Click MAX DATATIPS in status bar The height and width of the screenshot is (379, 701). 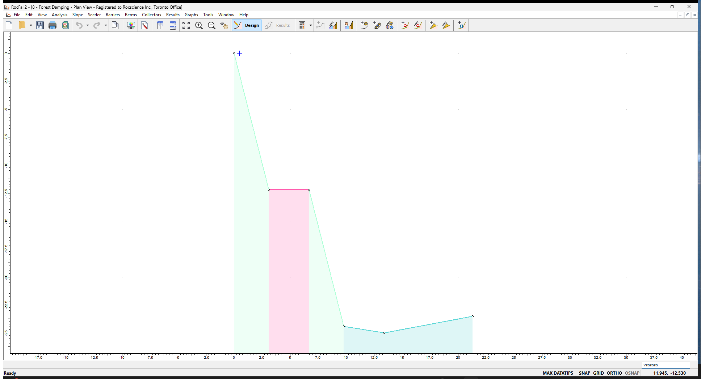coord(558,373)
